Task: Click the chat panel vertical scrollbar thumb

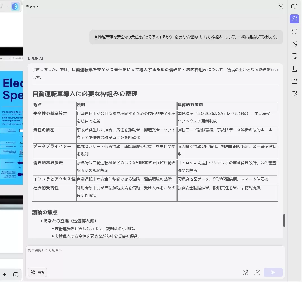Action: (x=284, y=220)
